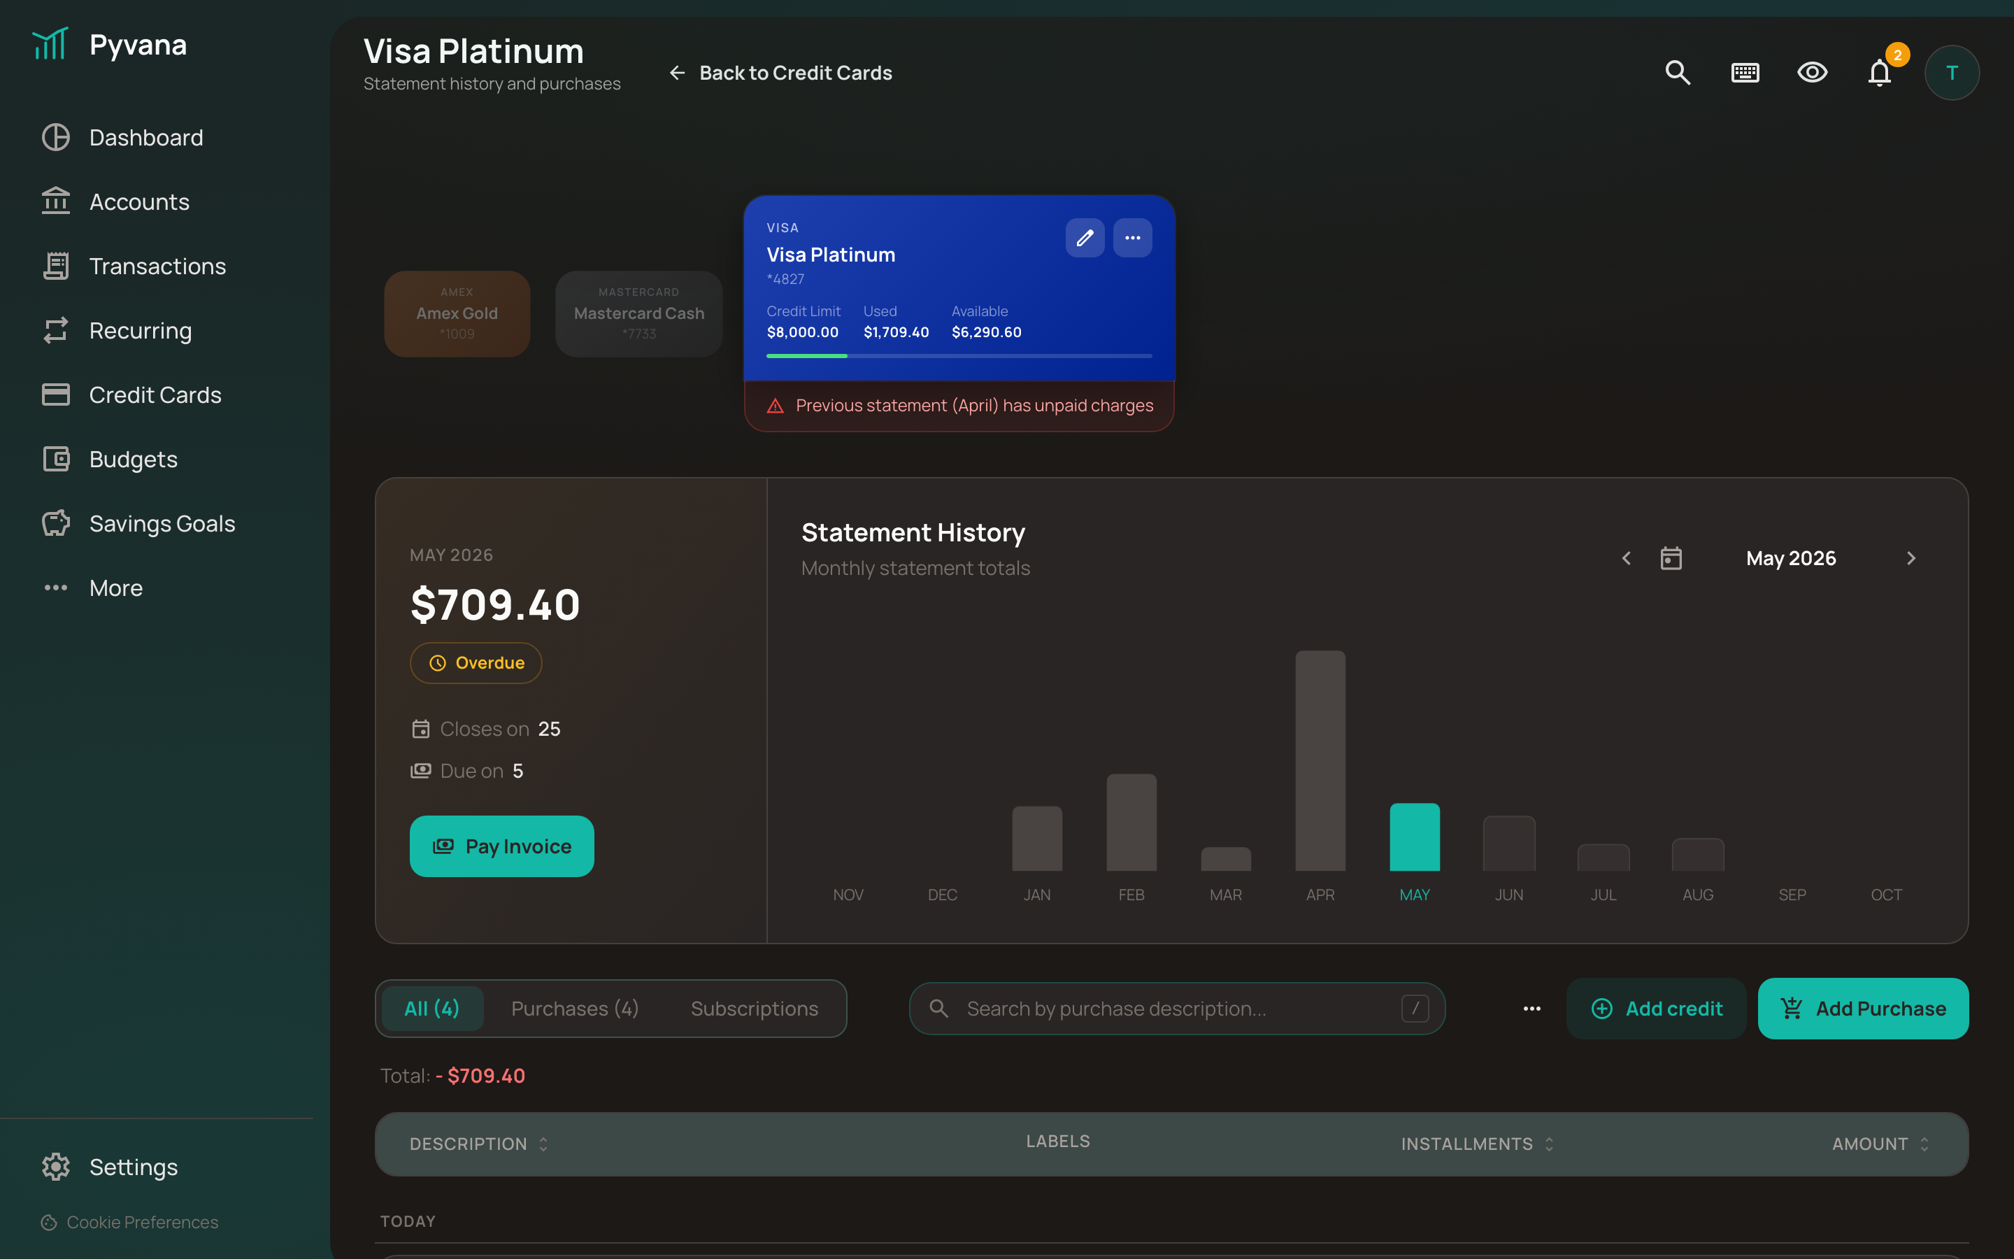This screenshot has height=1259, width=2014.
Task: Select Credit Cards in sidebar
Action: pos(131,394)
